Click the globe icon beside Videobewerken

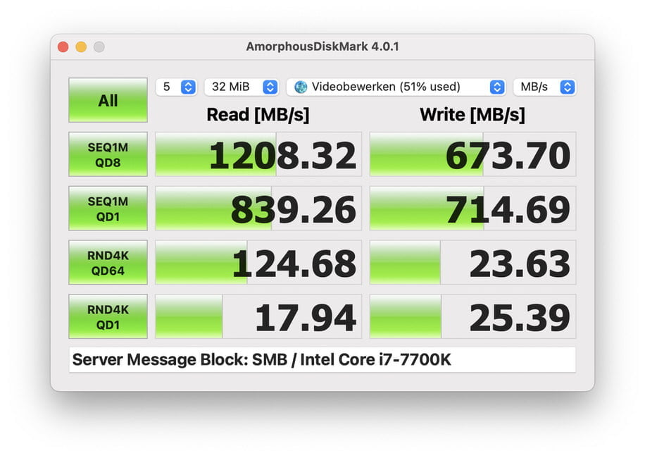[303, 87]
